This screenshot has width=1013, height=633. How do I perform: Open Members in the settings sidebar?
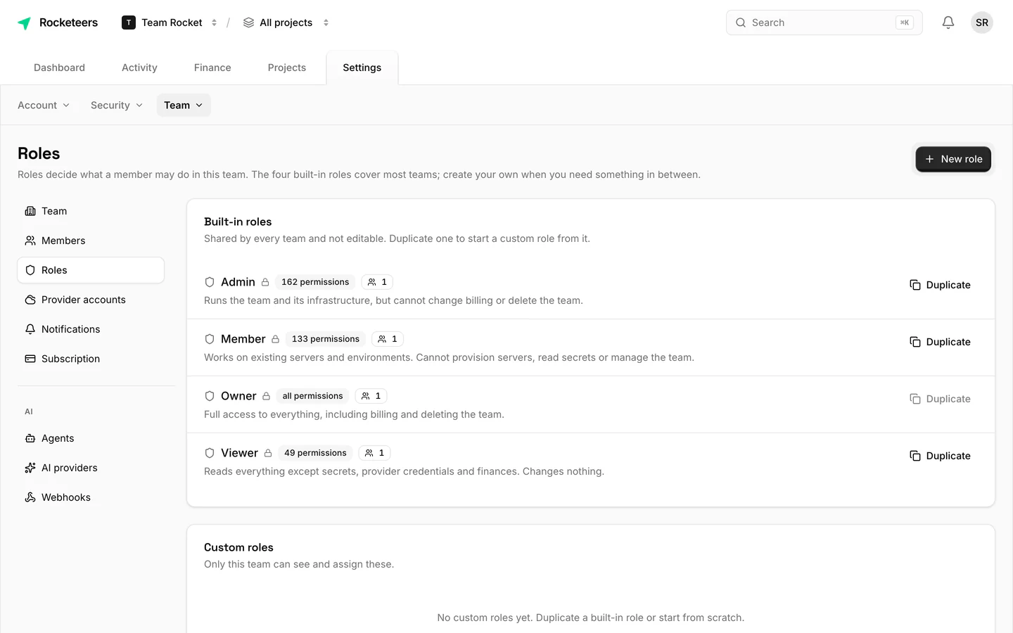point(91,241)
